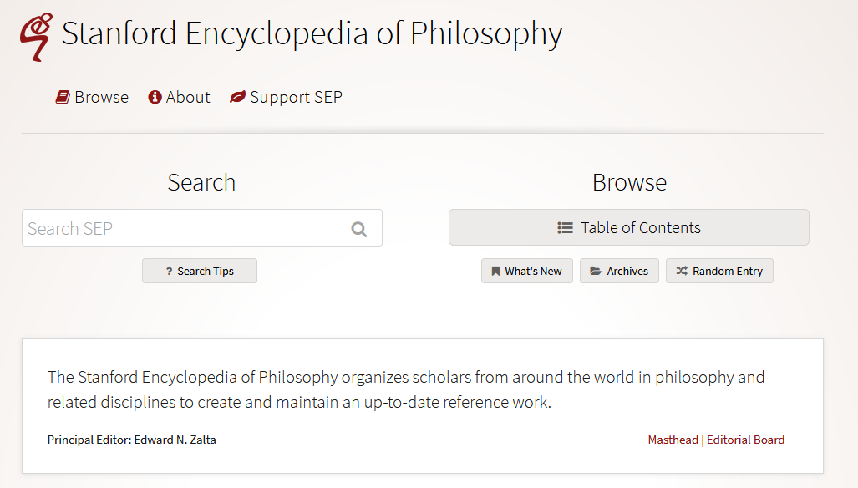Click the question mark in Search Tips
This screenshot has width=858, height=488.
click(169, 272)
